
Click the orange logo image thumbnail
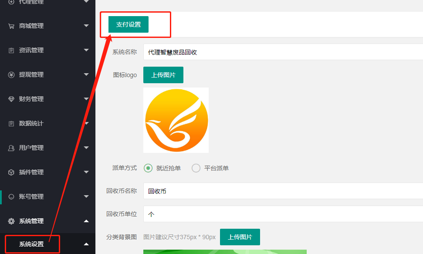click(x=176, y=120)
